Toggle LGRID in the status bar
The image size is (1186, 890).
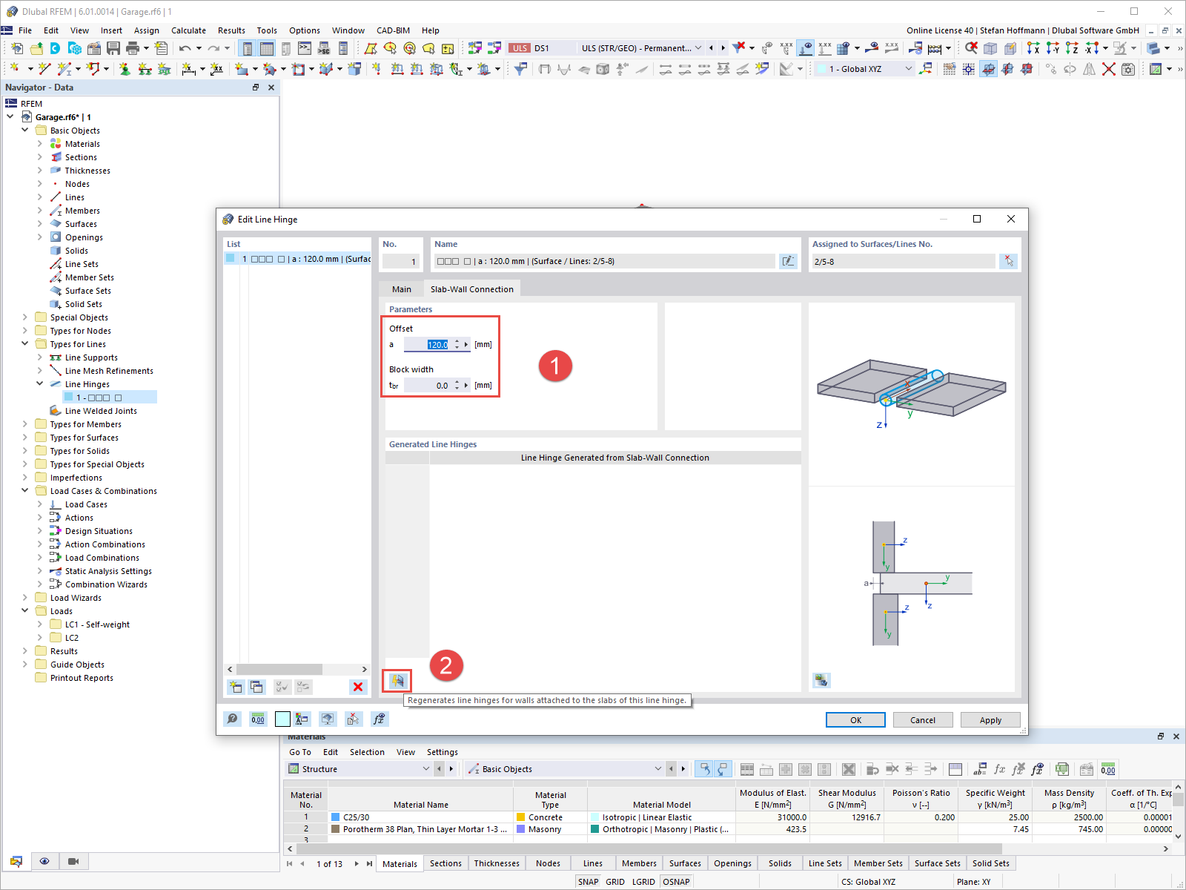tap(643, 882)
